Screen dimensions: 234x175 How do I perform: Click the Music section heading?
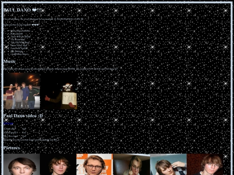[x=10, y=61]
